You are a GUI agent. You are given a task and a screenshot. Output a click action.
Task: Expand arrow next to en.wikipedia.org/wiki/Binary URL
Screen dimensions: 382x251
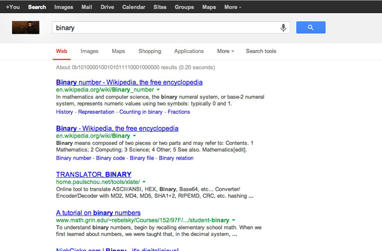point(134,136)
